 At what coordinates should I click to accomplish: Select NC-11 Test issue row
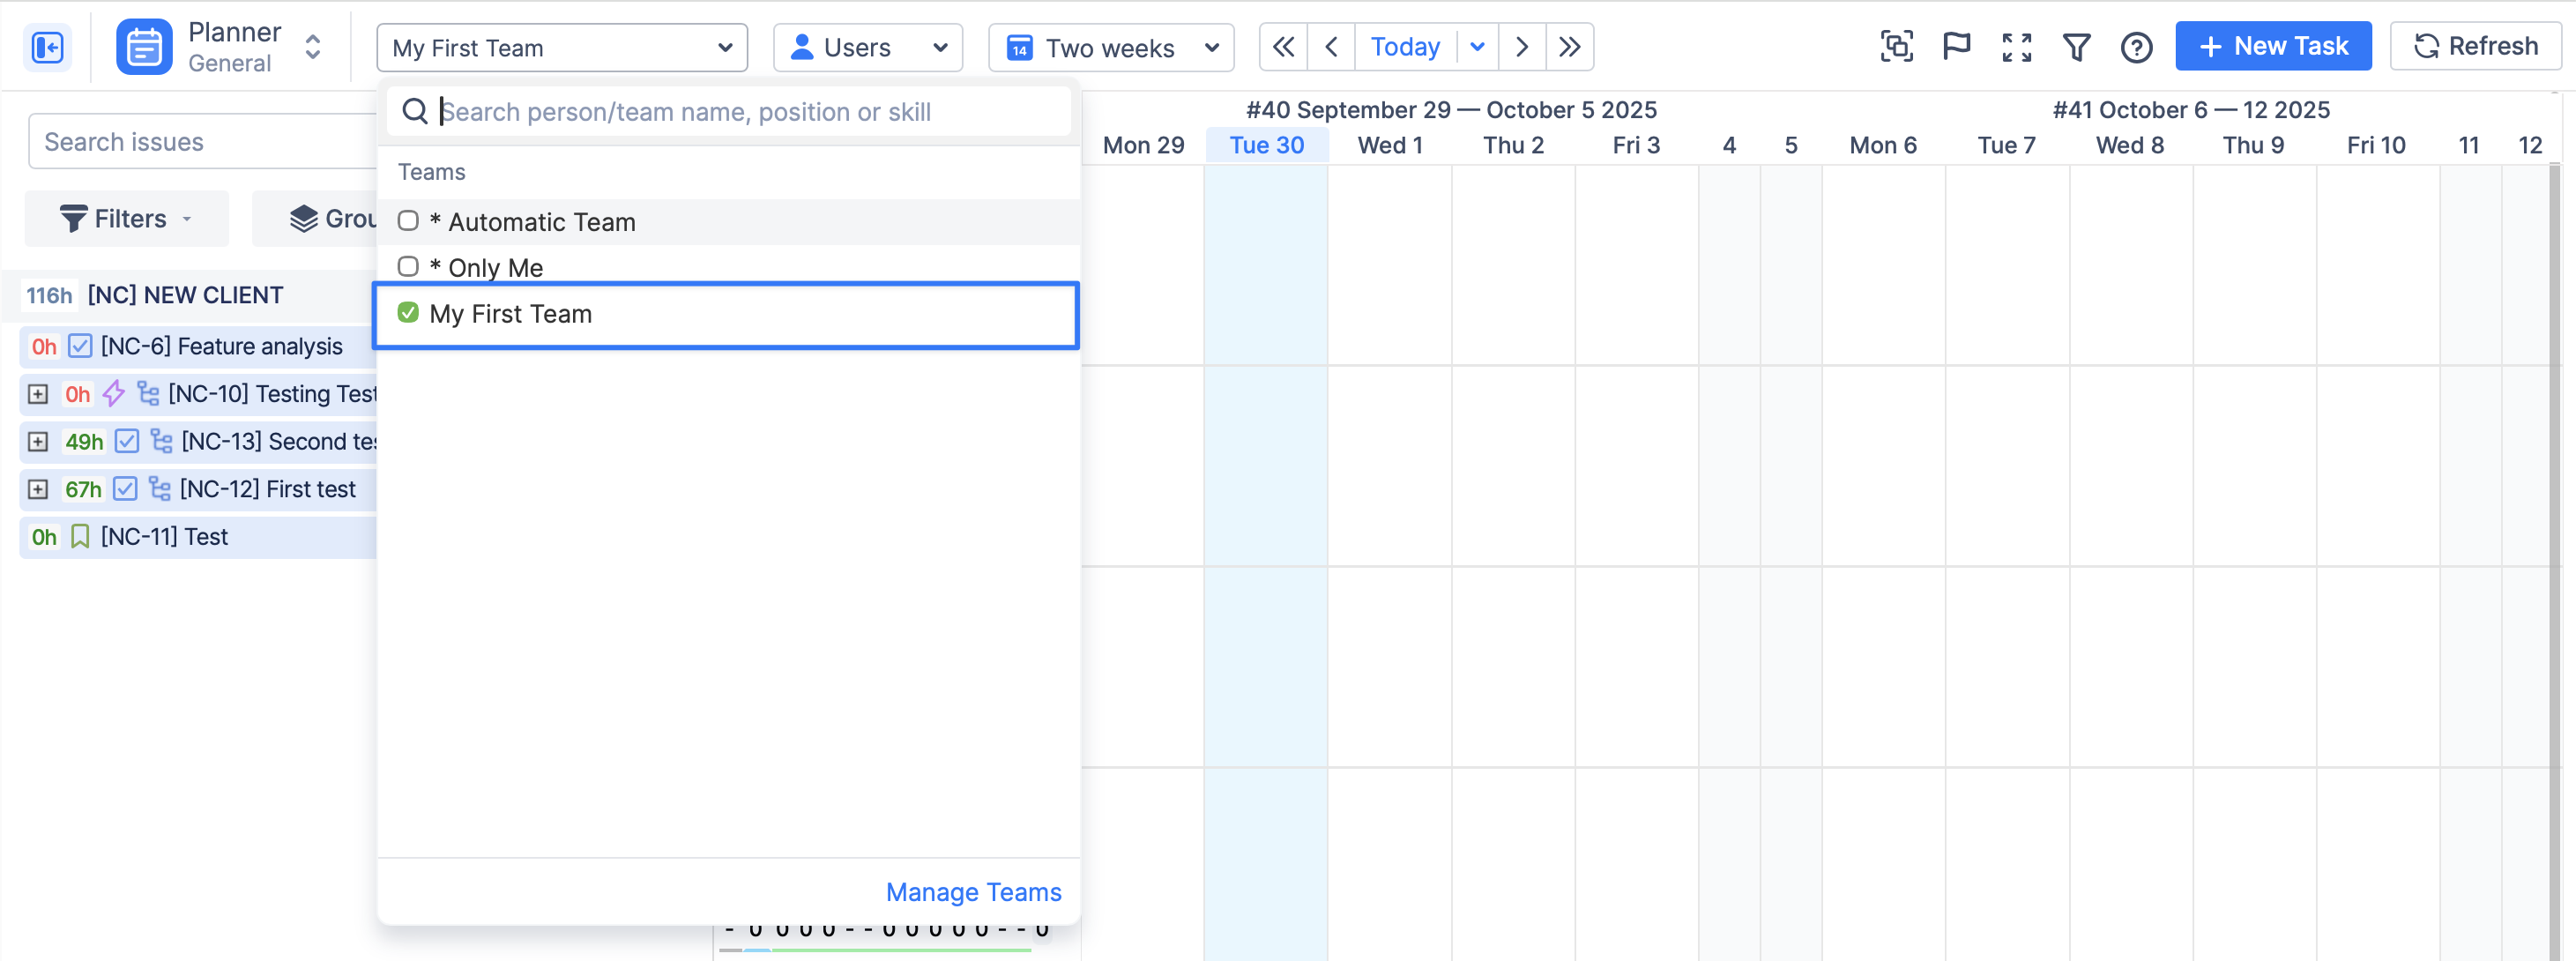coord(165,537)
